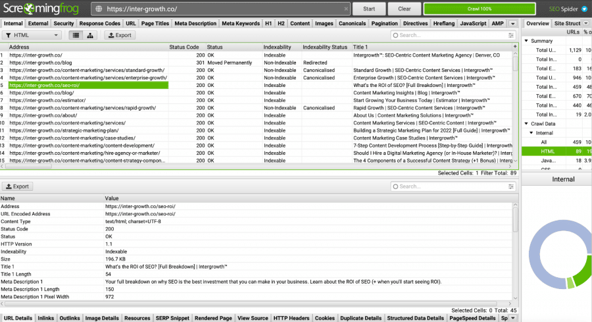This screenshot has height=322, width=592.
Task: Open the Duplicate Details bottom tab
Action: (x=360, y=318)
